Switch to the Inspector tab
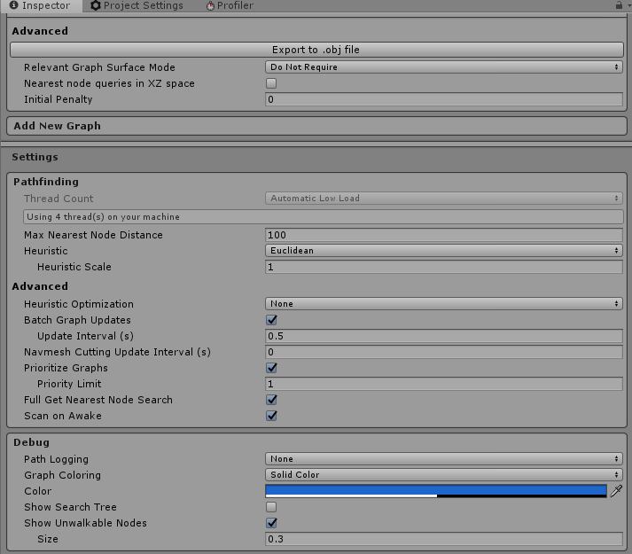Viewport: 632px width, 554px height. tap(40, 5)
